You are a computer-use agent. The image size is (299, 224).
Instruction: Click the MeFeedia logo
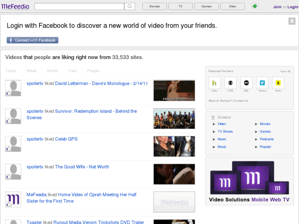16,7
